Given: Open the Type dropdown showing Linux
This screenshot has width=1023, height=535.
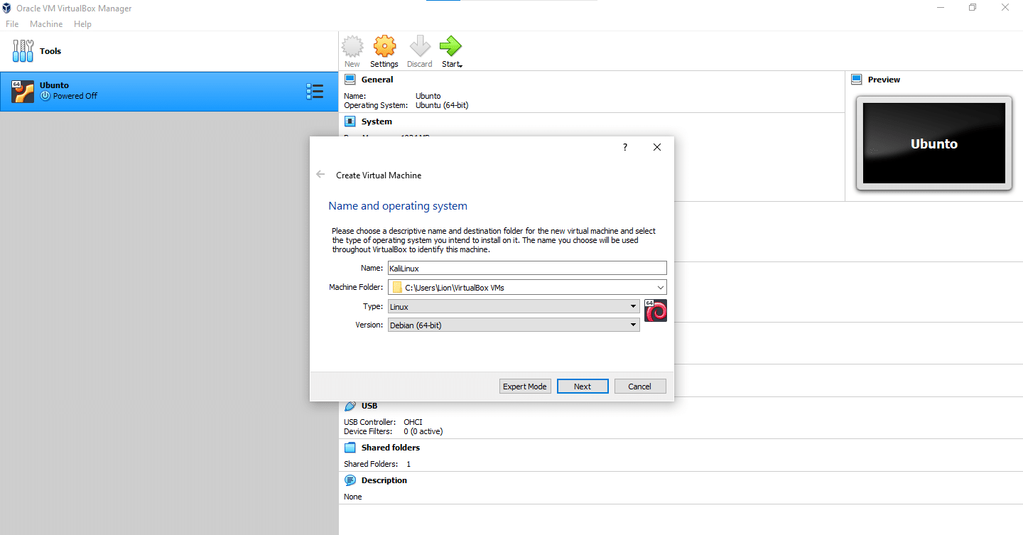Looking at the screenshot, I should pos(514,306).
